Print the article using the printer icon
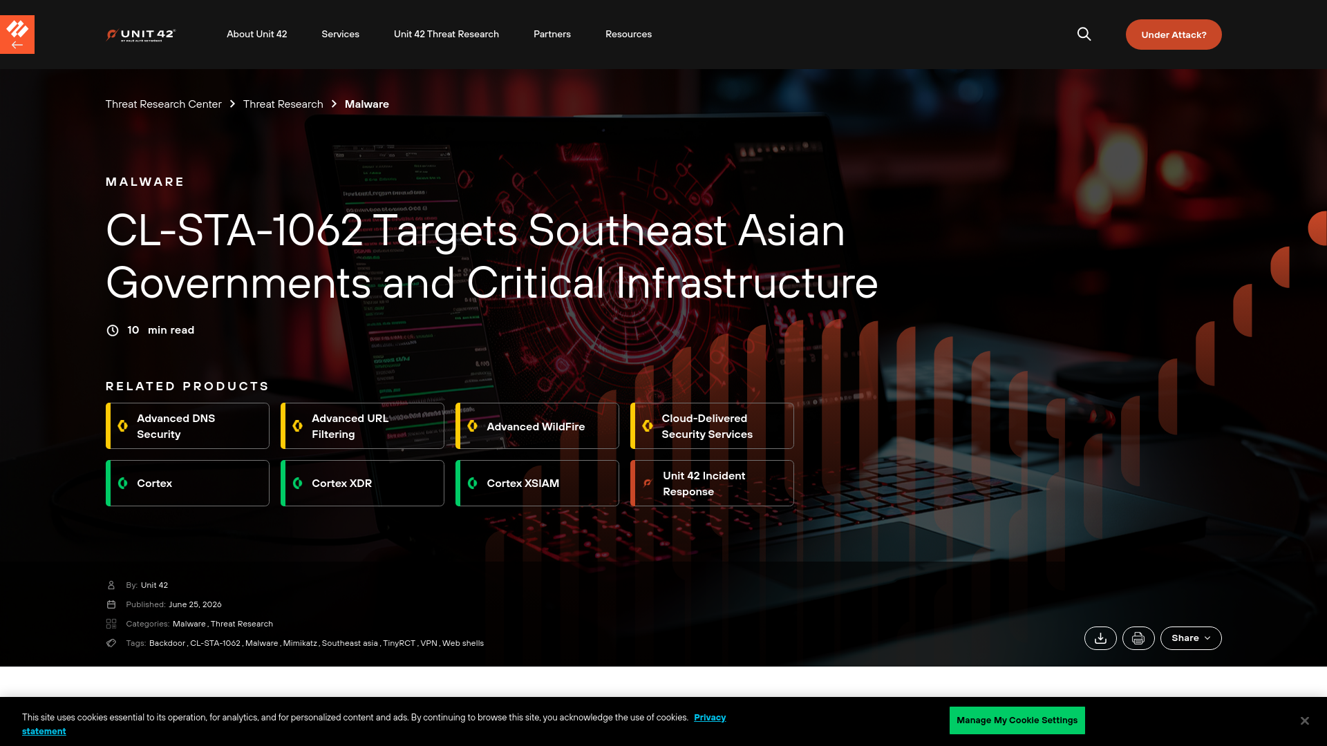Screen dimensions: 1327x746 1138,638
